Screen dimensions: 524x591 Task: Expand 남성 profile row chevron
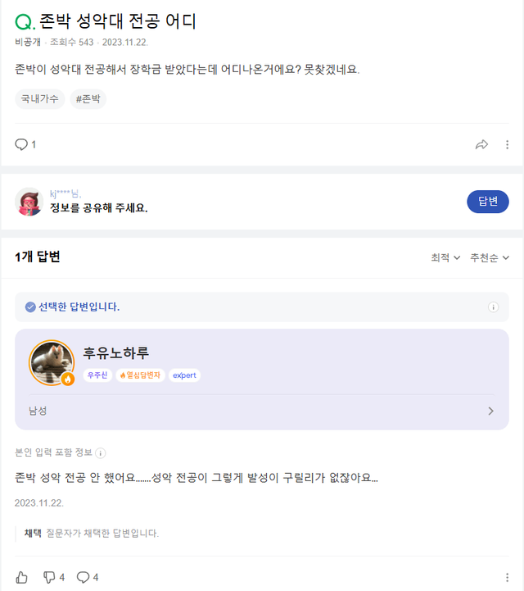(491, 411)
